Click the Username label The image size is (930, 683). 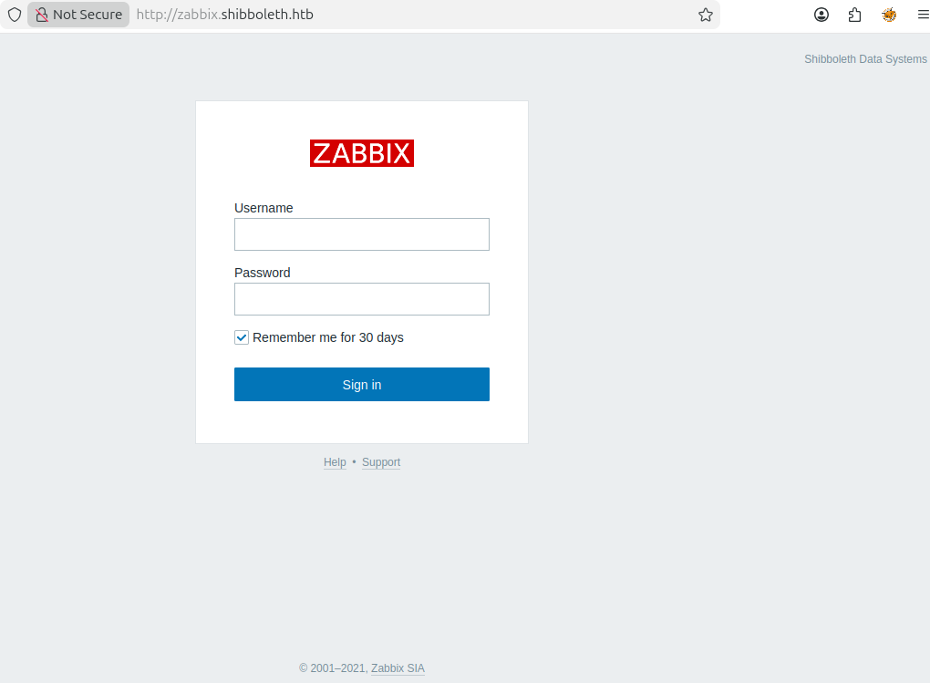(263, 208)
